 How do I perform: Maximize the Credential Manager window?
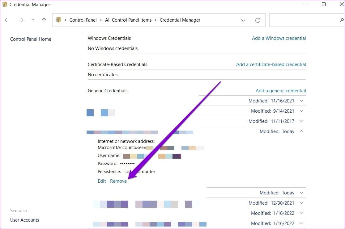click(323, 4)
